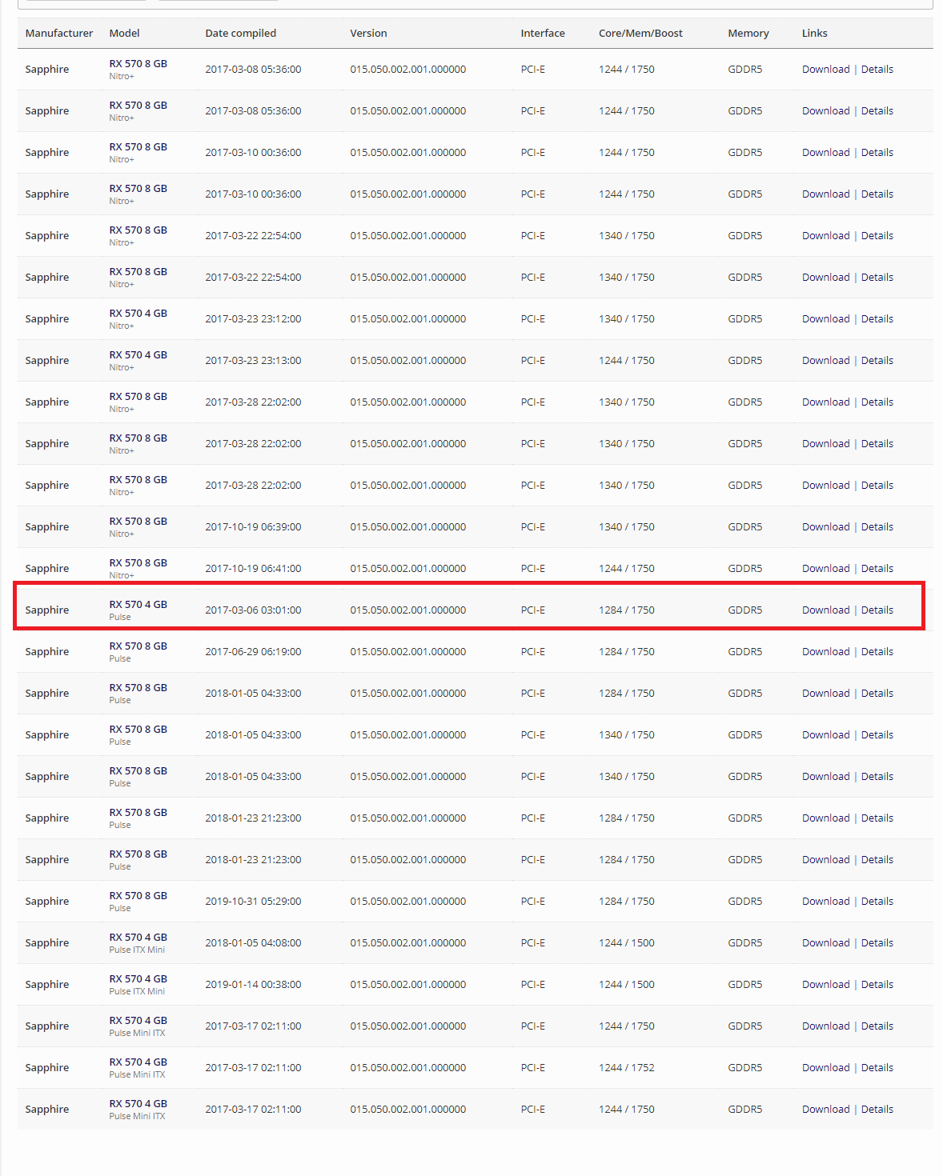This screenshot has width=943, height=1176.
Task: Download the BIOS compiled 2019-10-31 05:29:00
Action: click(x=825, y=901)
